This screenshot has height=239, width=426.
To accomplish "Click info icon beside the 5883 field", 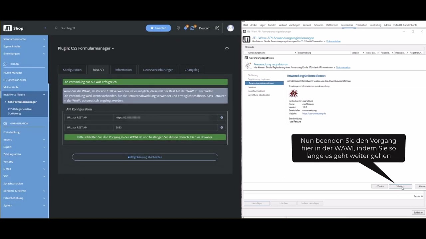I will [222, 127].
